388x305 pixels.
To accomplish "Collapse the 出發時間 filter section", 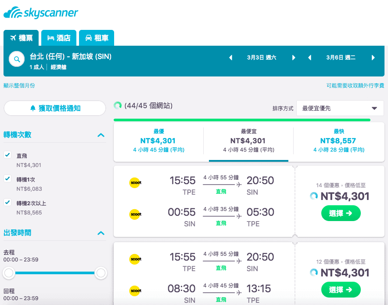I will click(x=101, y=233).
